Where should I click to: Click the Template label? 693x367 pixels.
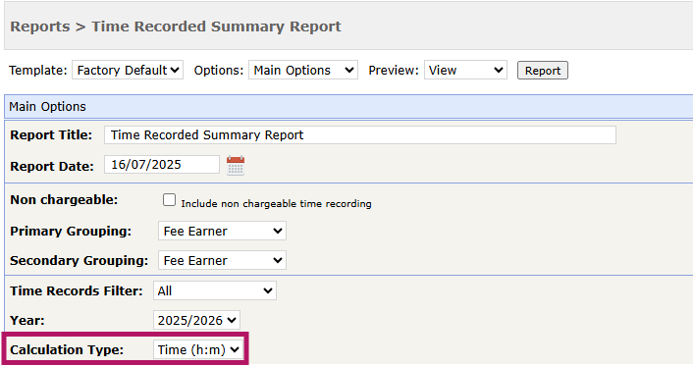(x=38, y=71)
